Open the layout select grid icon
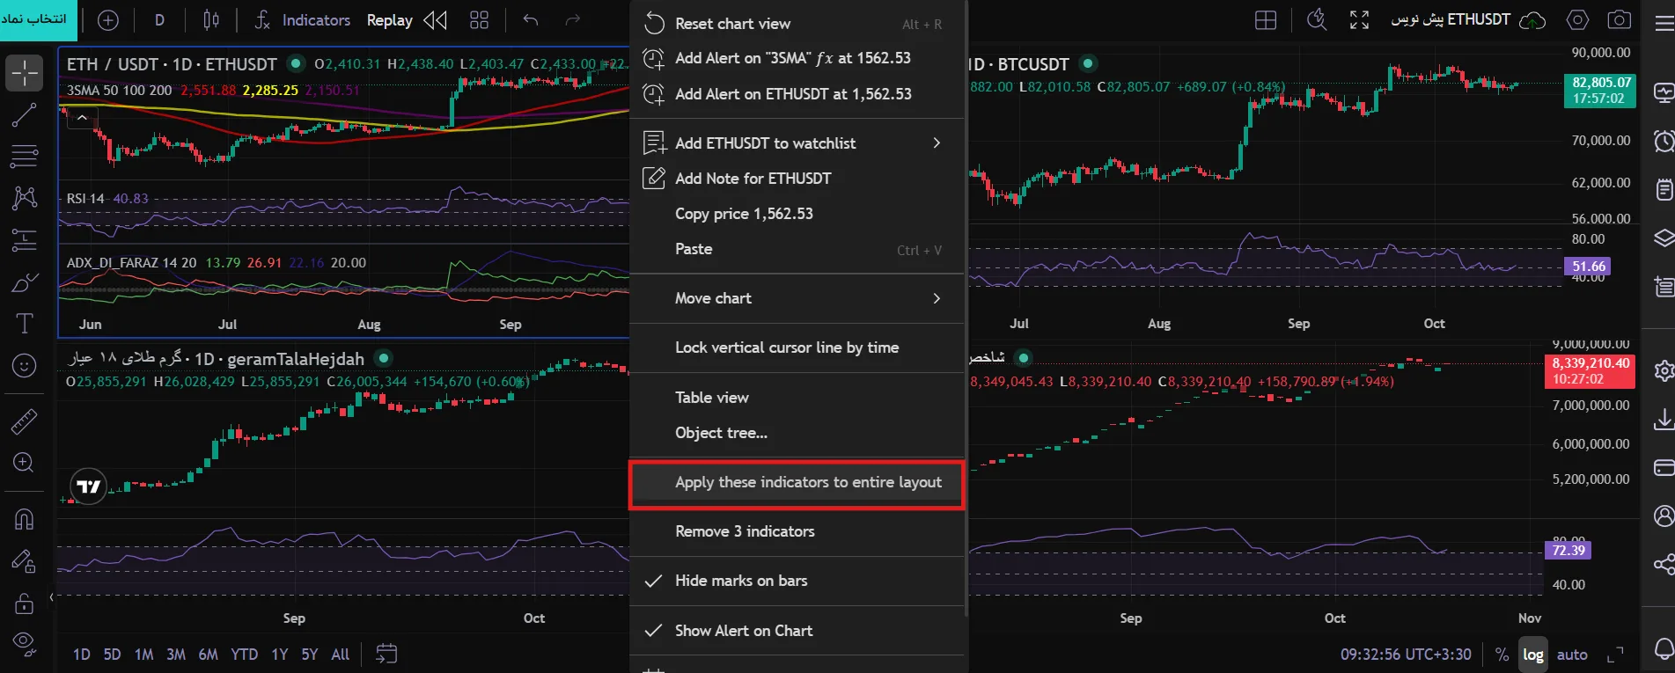This screenshot has height=673, width=1675. [x=1266, y=20]
